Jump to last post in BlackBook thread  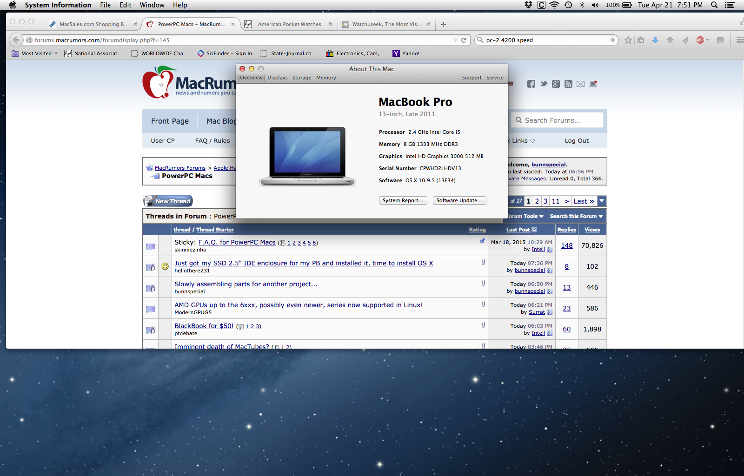(x=550, y=333)
